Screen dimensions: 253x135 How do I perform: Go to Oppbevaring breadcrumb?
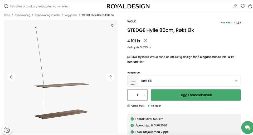(x=22, y=15)
